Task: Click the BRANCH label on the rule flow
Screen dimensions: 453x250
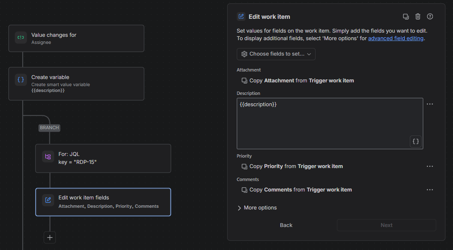Action: pos(49,128)
